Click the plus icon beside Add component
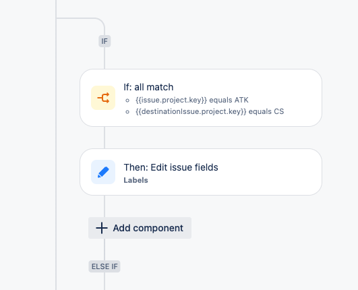 click(x=102, y=228)
